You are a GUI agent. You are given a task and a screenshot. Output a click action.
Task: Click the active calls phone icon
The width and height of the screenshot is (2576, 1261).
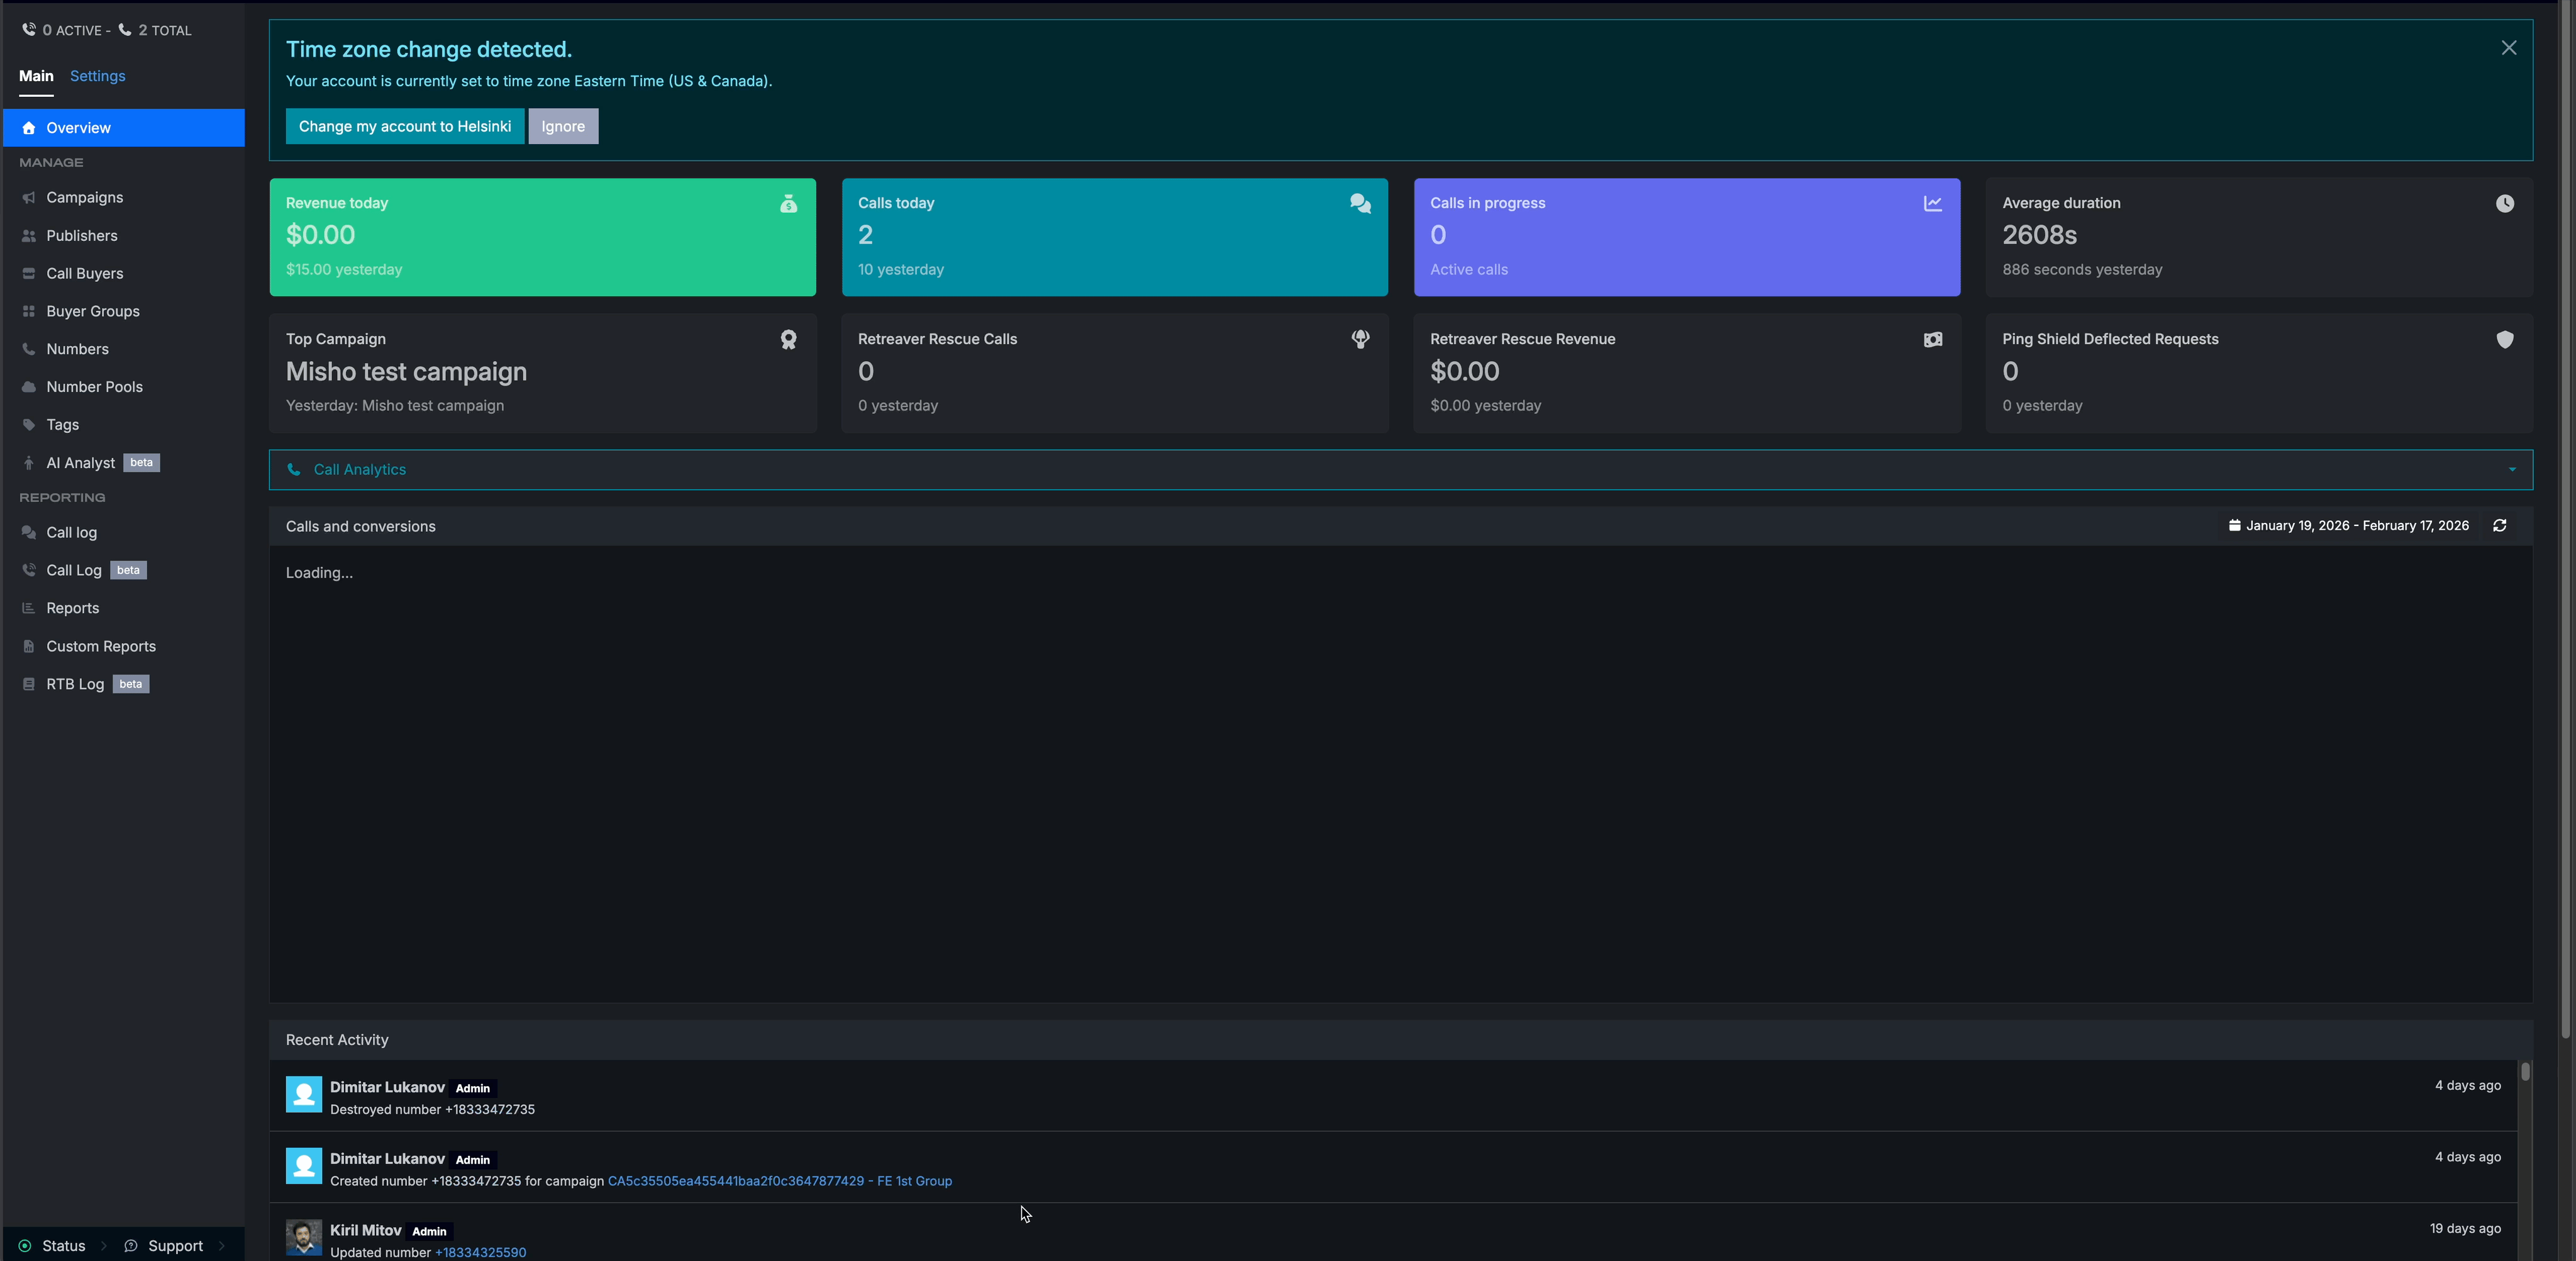(29, 30)
